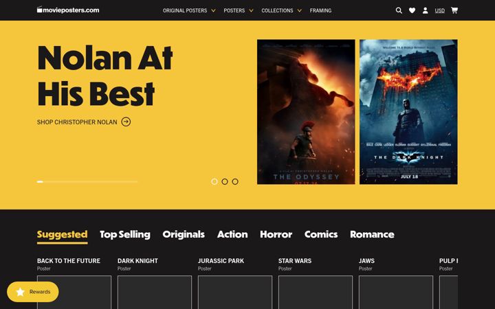Image resolution: width=495 pixels, height=309 pixels.
Task: Click the hero carousel progress bar
Action: (87, 181)
